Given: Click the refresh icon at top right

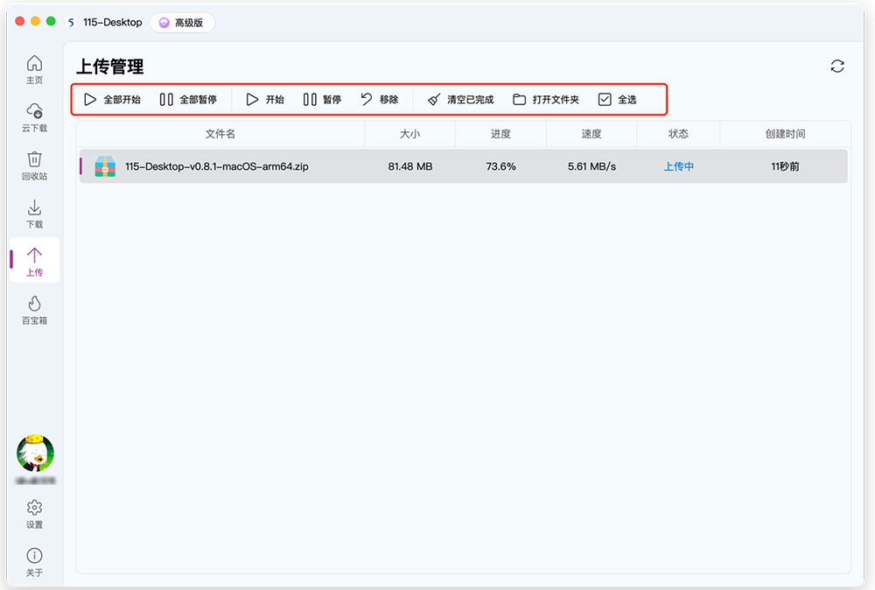Looking at the screenshot, I should click(837, 67).
